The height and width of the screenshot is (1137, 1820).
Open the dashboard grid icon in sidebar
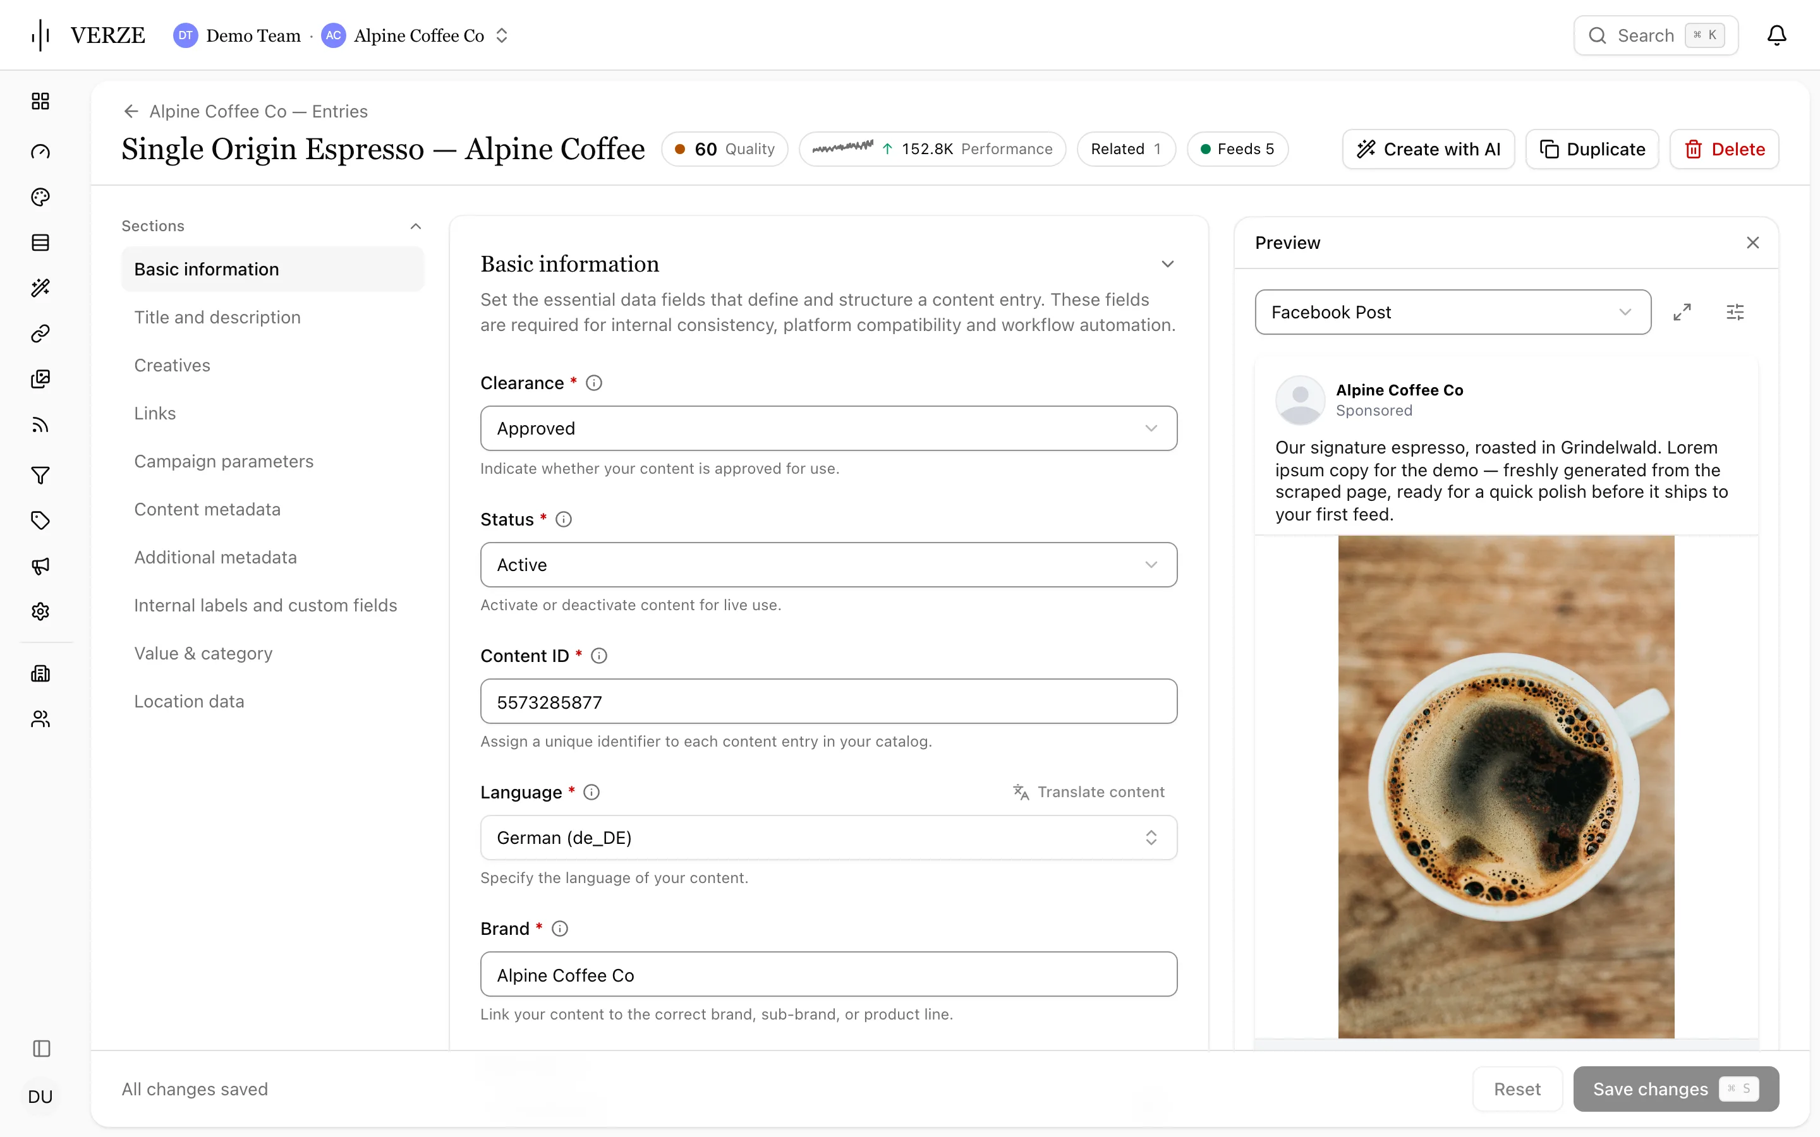click(x=40, y=101)
